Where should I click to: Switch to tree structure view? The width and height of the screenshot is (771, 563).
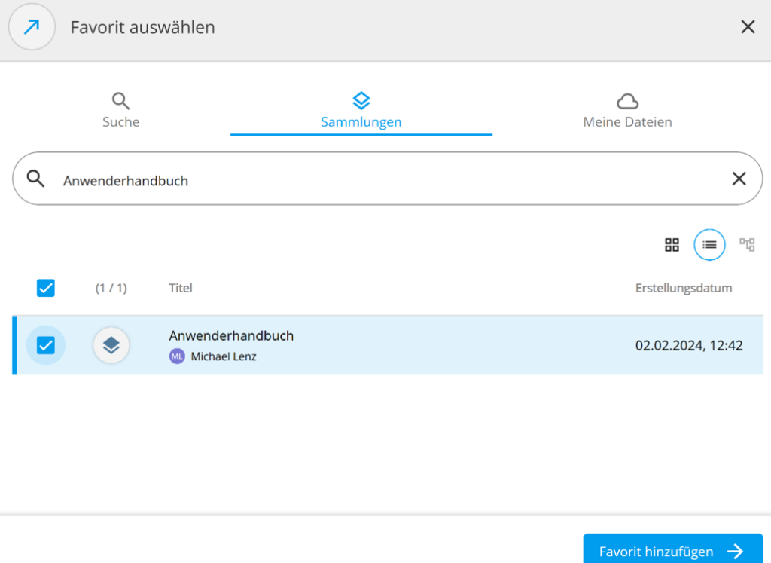click(747, 245)
